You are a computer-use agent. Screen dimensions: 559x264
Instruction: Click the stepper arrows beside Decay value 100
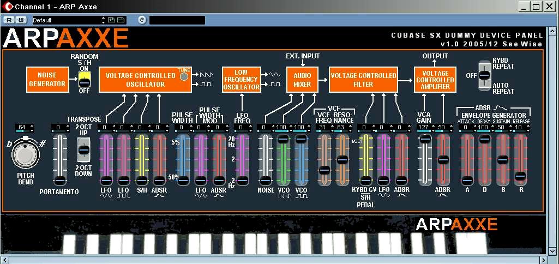(x=492, y=127)
